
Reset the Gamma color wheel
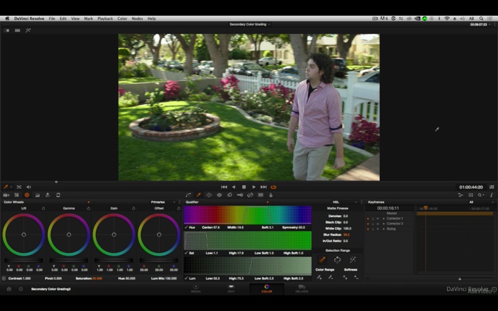88,208
